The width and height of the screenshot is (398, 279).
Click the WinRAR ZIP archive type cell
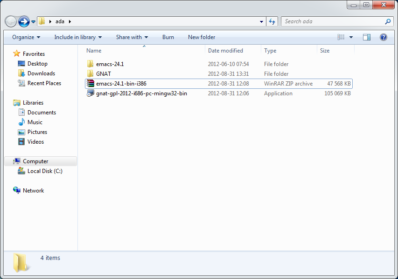tap(288, 84)
